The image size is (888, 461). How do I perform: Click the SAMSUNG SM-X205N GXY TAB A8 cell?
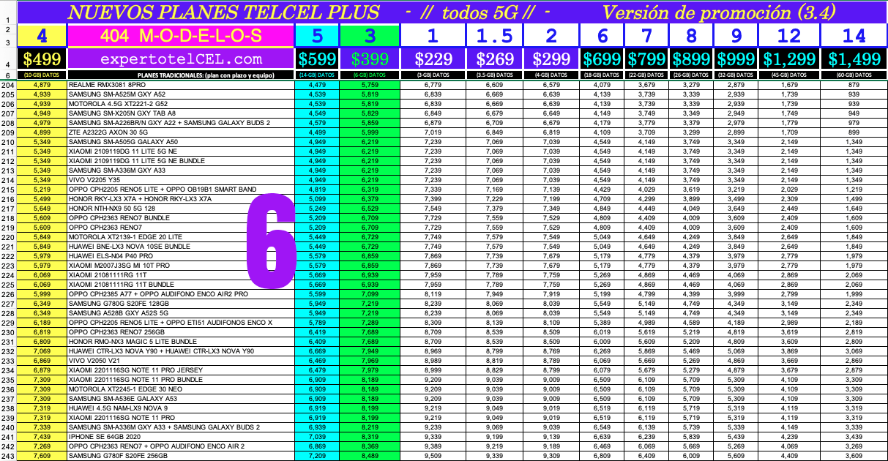[181, 113]
